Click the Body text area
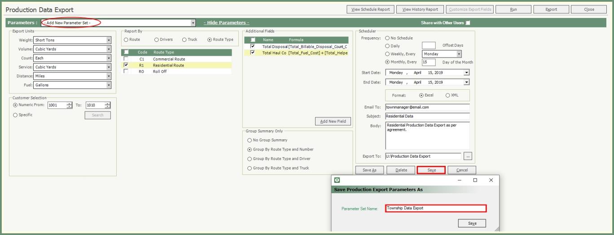This screenshot has height=235, width=614. pyautogui.click(x=427, y=136)
